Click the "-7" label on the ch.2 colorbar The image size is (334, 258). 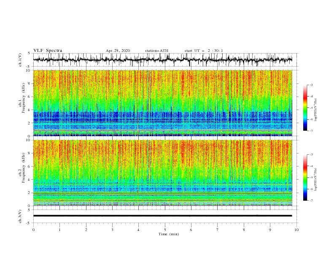tap(311, 201)
